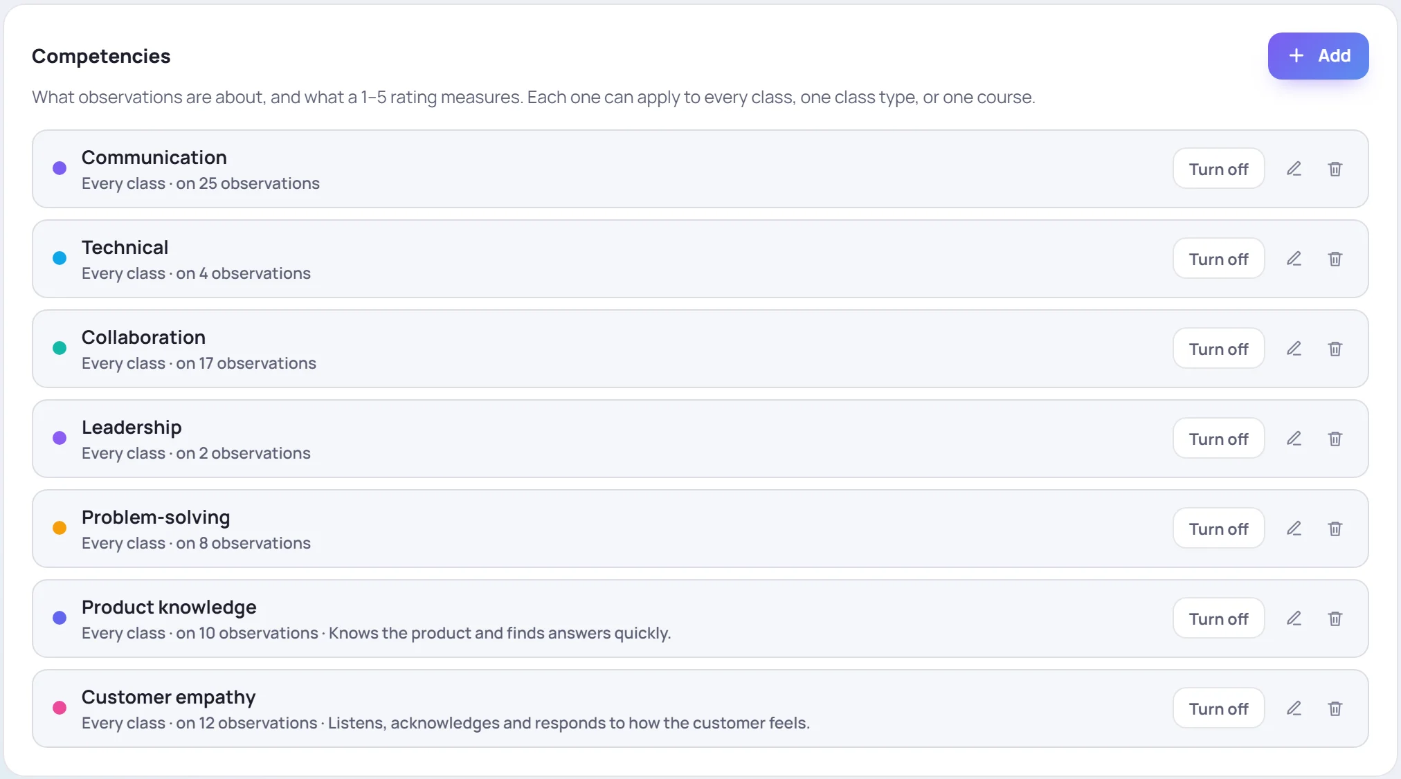Delete the Technical competency
1401x779 pixels.
(x=1335, y=259)
